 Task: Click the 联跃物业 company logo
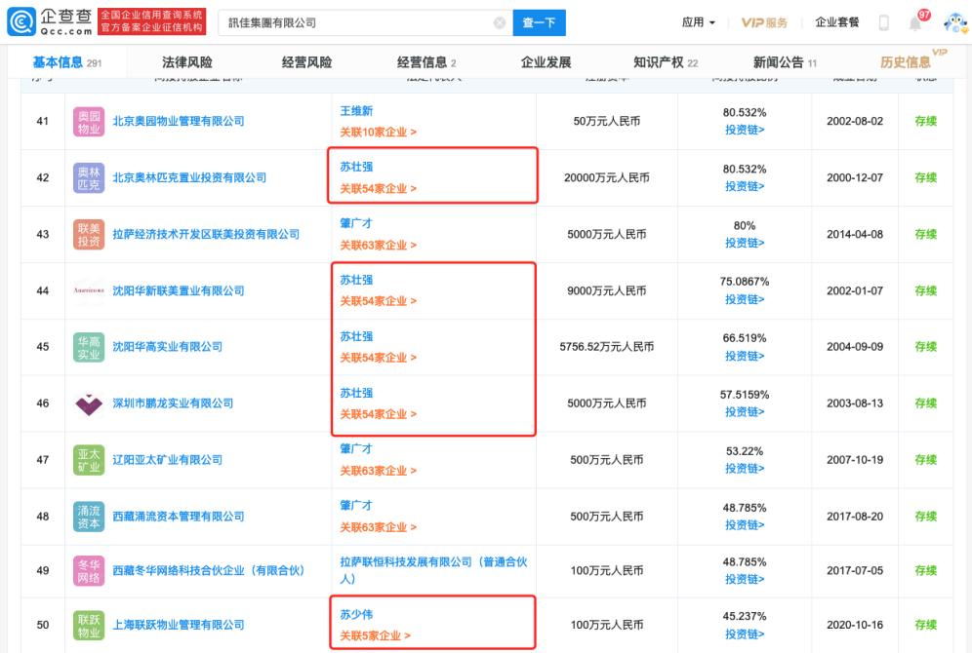(x=89, y=626)
